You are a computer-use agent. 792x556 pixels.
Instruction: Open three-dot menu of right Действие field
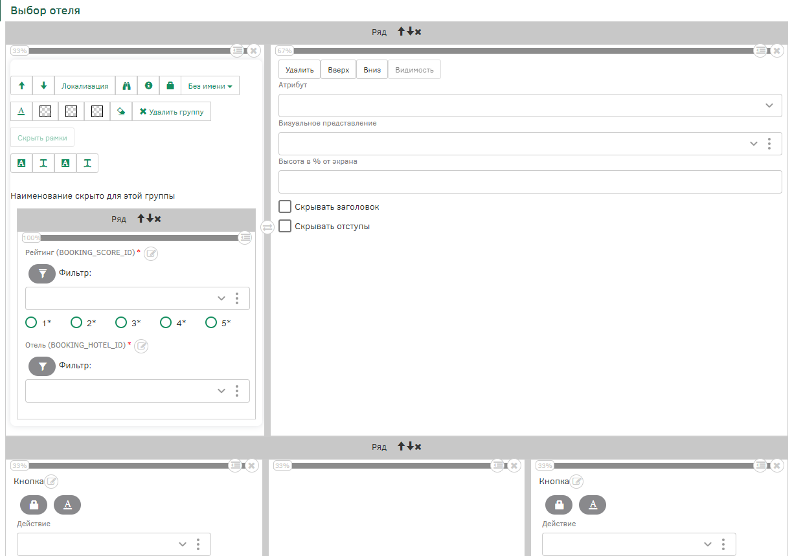click(723, 544)
